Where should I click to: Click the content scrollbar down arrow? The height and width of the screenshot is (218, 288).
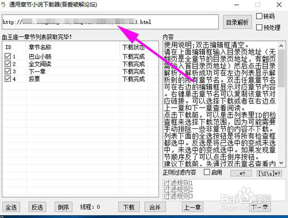pos(281,163)
